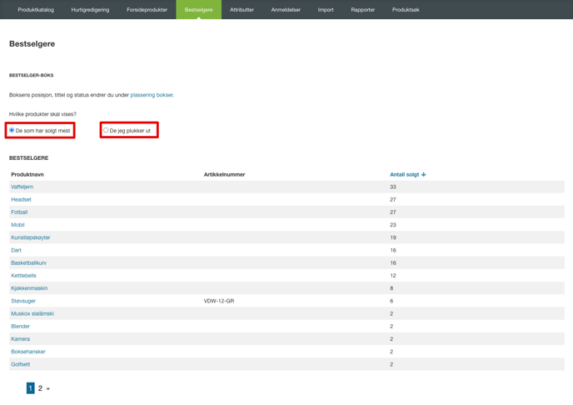Sort by Antall solgt arrow icon

(x=424, y=174)
